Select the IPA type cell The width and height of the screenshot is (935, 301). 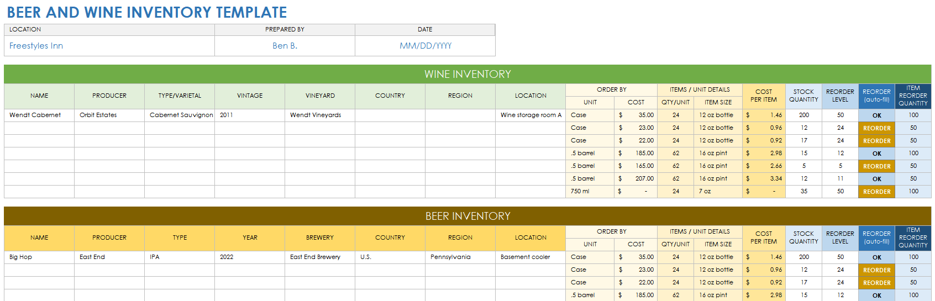pyautogui.click(x=180, y=257)
